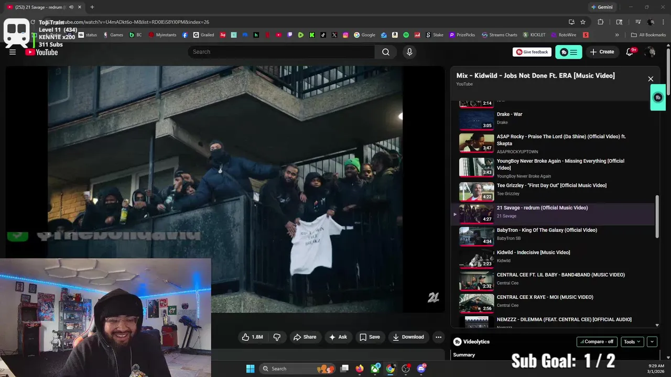Viewport: 671px width, 377px height.
Task: Like the video with thumbs up
Action: pos(252,337)
